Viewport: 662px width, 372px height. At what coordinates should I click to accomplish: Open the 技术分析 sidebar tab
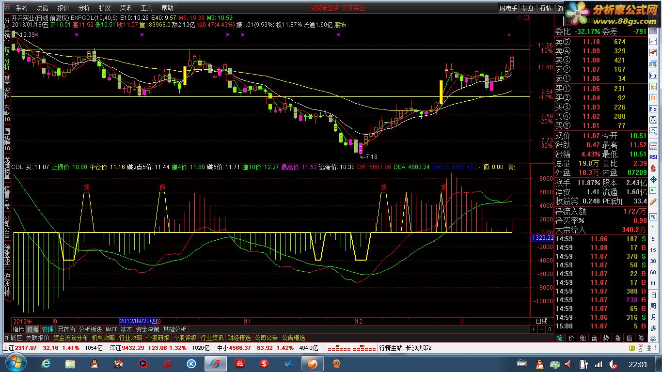7,58
